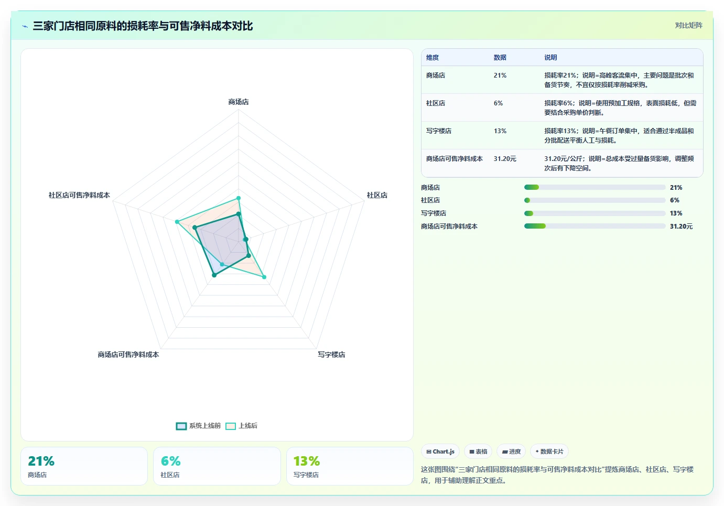Image resolution: width=724 pixels, height=506 pixels.
Task: Select the 6% 社区店 stat card
Action: point(217,466)
